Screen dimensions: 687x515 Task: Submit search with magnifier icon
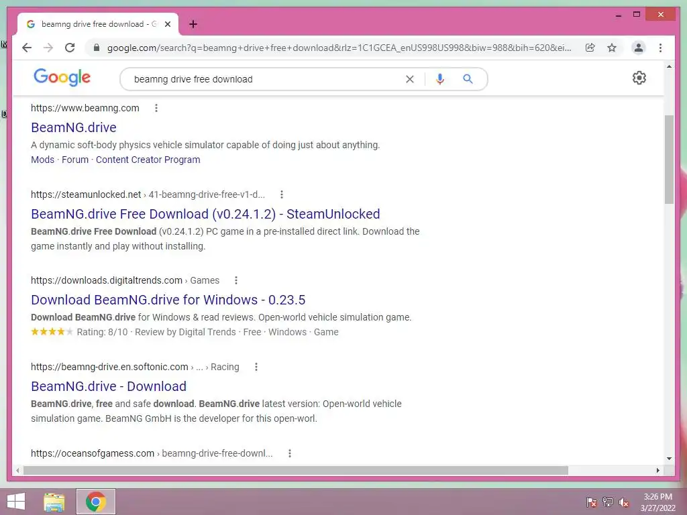tap(468, 79)
